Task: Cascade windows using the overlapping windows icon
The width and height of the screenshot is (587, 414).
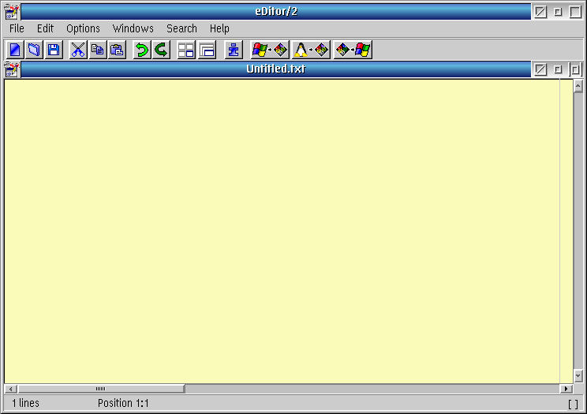Action: point(207,50)
